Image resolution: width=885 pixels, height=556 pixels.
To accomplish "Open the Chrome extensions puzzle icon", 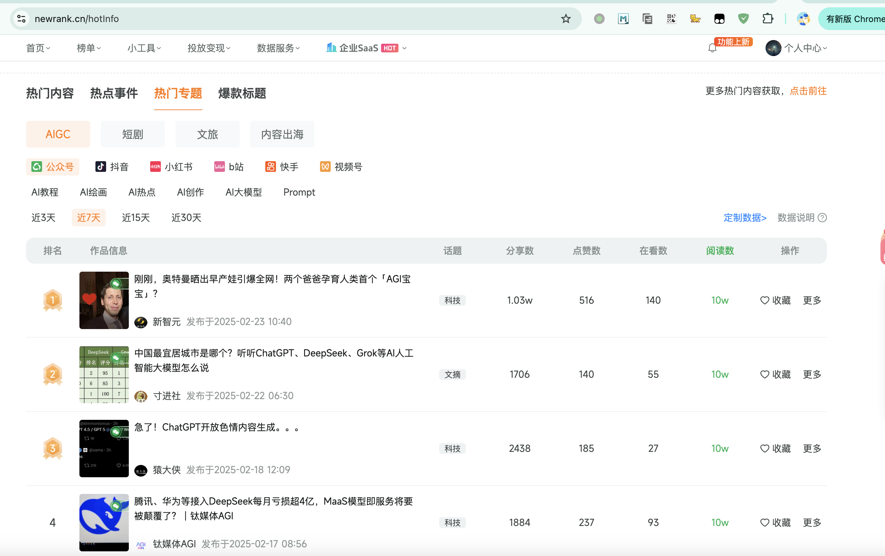I will pos(768,19).
